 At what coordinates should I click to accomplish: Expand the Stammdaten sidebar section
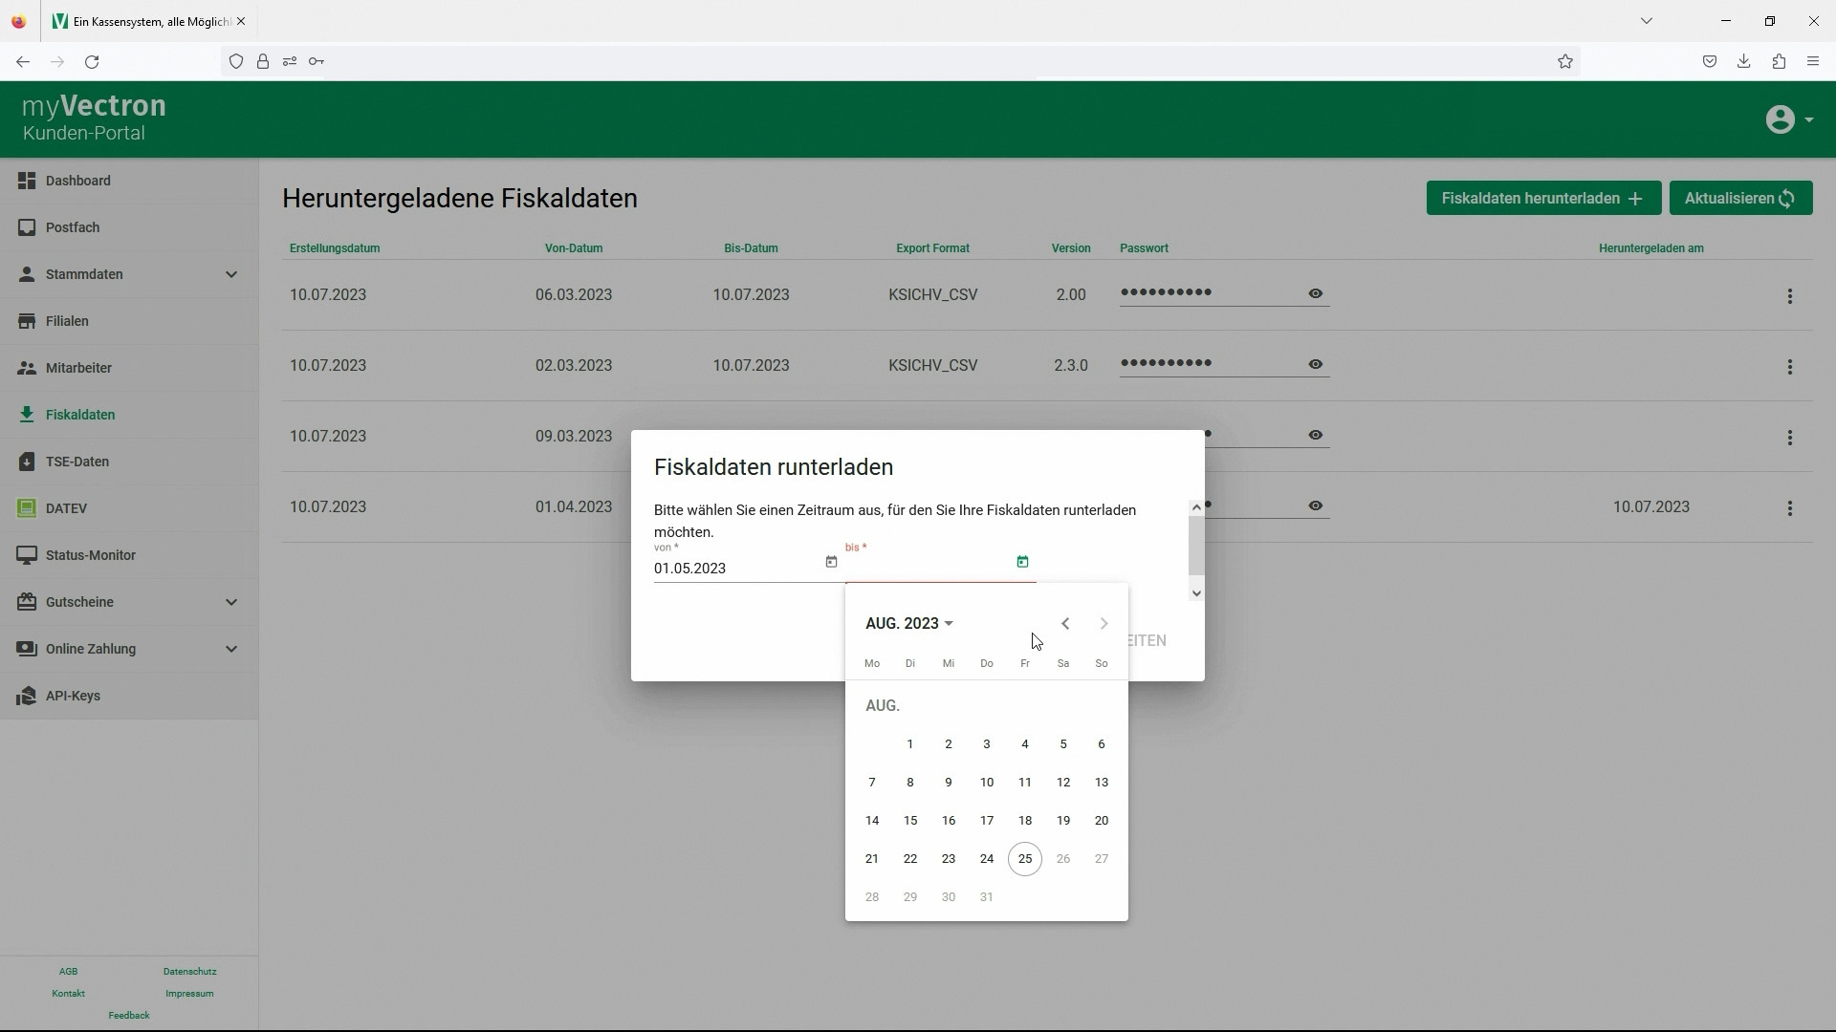pyautogui.click(x=230, y=275)
